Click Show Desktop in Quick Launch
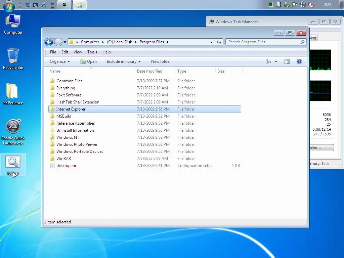344x258 pixels. [x=28, y=5]
